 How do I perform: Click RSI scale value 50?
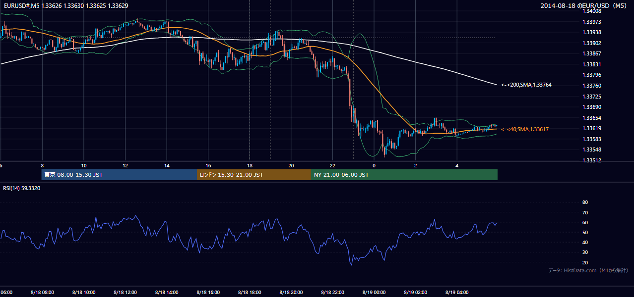pyautogui.click(x=585, y=232)
